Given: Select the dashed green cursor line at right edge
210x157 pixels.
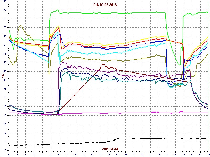Looking at the screenshot, I should point(208,78).
